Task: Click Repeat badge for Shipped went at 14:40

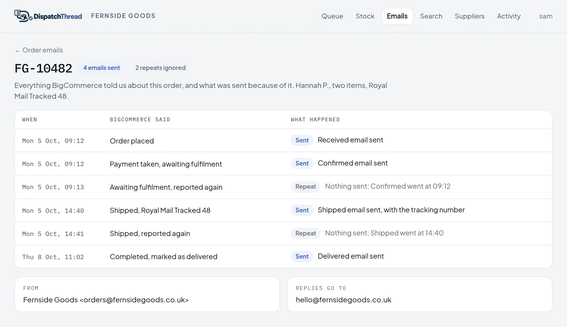Action: coord(305,233)
